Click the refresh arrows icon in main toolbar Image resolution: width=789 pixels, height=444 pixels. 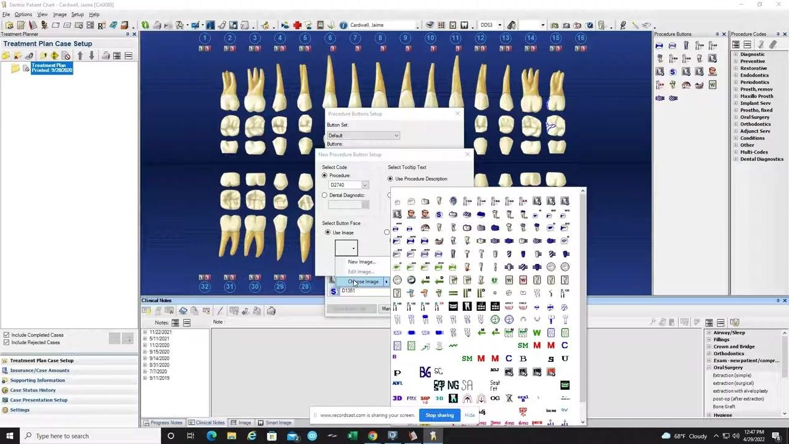pyautogui.click(x=145, y=25)
